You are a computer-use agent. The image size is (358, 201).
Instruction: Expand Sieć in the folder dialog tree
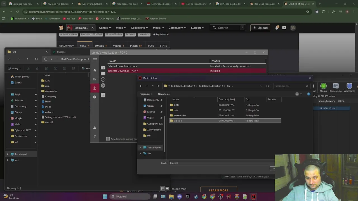pos(140,154)
